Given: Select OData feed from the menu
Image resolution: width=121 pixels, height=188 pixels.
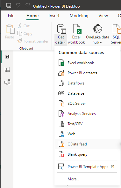Looking at the screenshot, I should coord(87,144).
